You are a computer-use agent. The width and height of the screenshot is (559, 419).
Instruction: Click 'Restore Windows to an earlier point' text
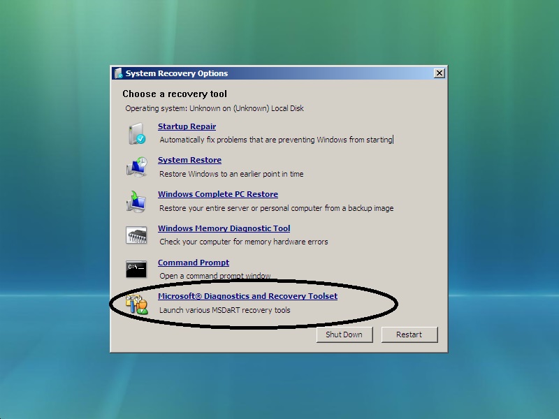(231, 174)
